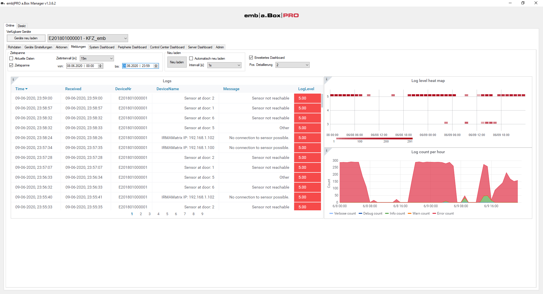Expand the Zeitintervall 15m dropdown
The height and width of the screenshot is (294, 543).
click(97, 59)
